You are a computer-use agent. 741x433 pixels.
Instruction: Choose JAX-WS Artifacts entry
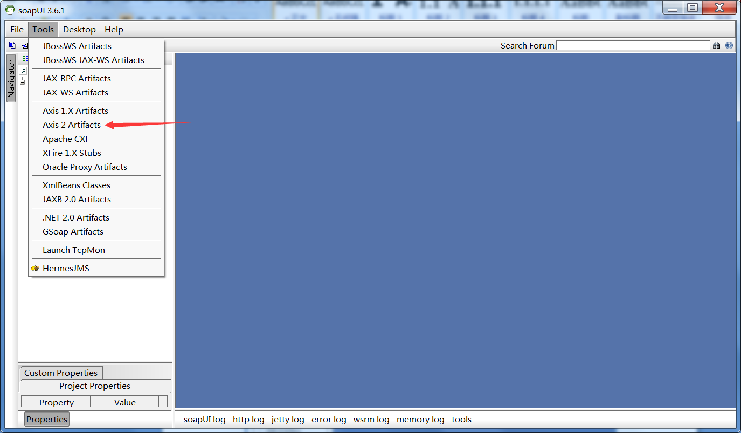(96, 92)
